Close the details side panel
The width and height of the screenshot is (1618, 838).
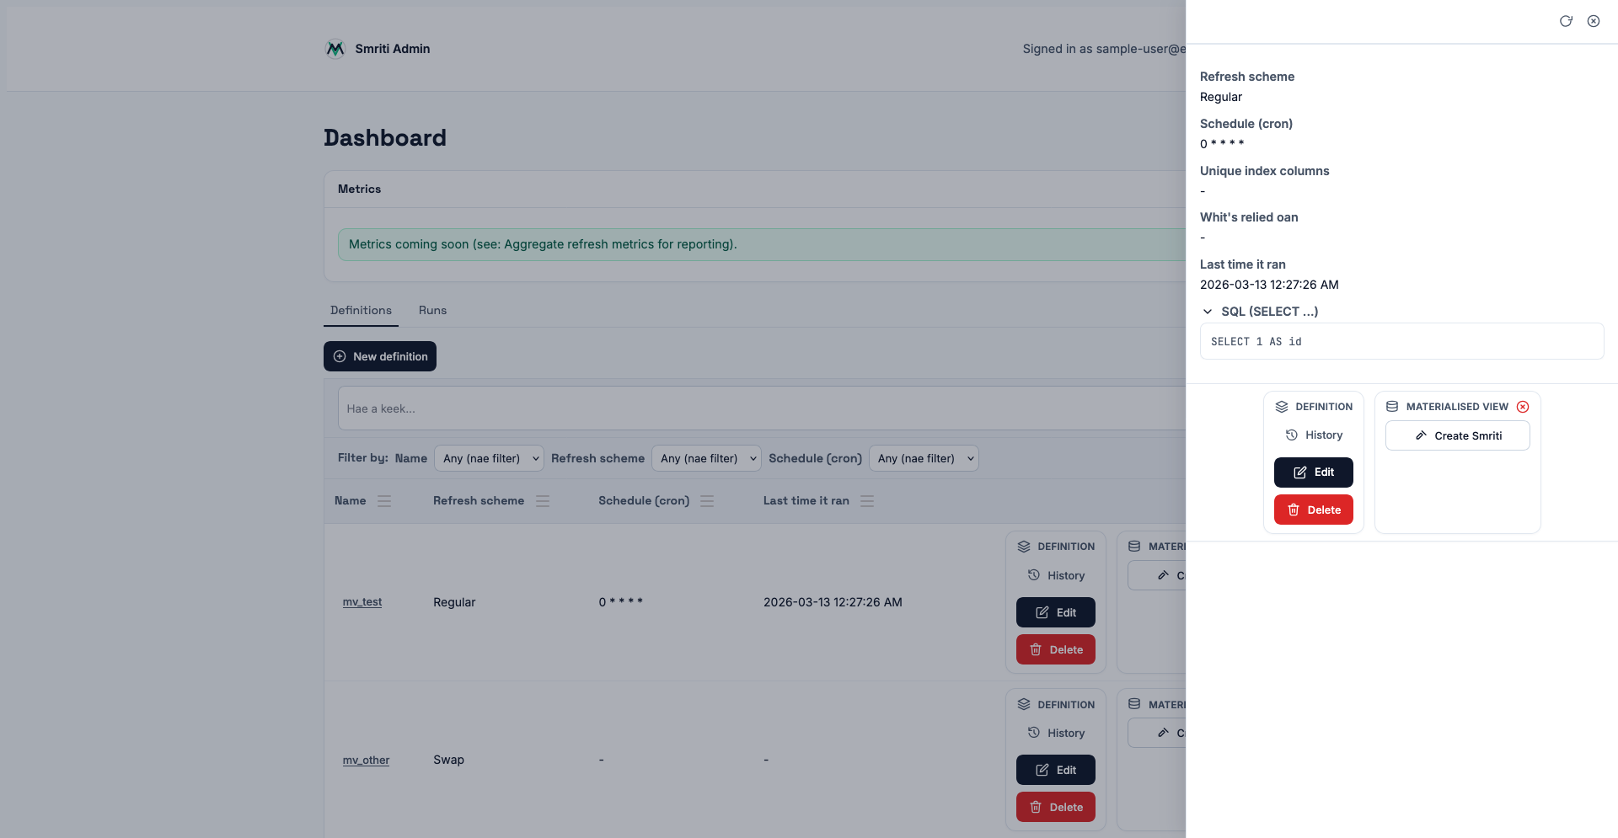point(1594,21)
